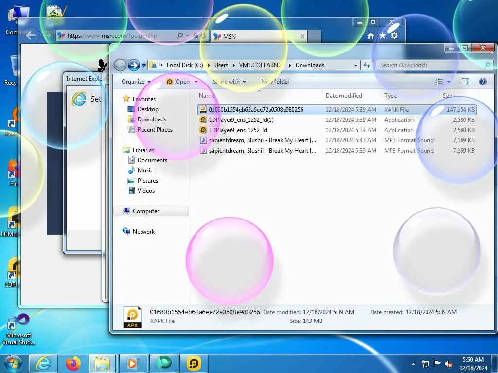
Task: Open Windows Explorer taskbar button
Action: point(103,363)
